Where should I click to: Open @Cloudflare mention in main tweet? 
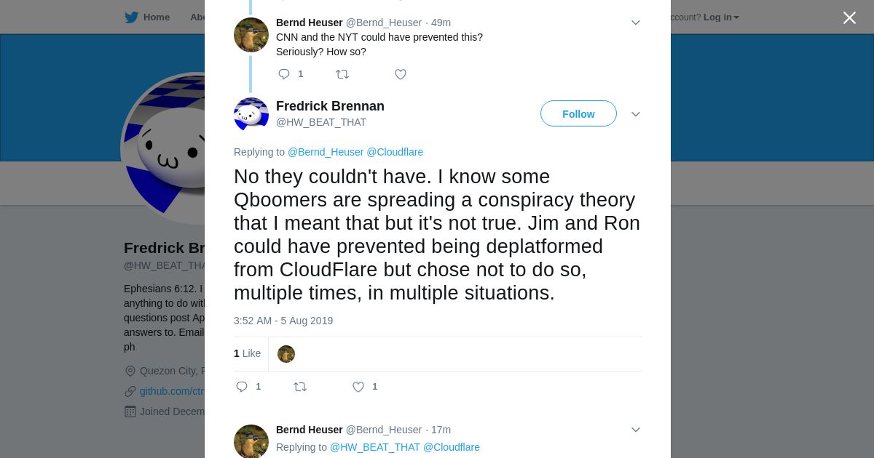pos(395,152)
